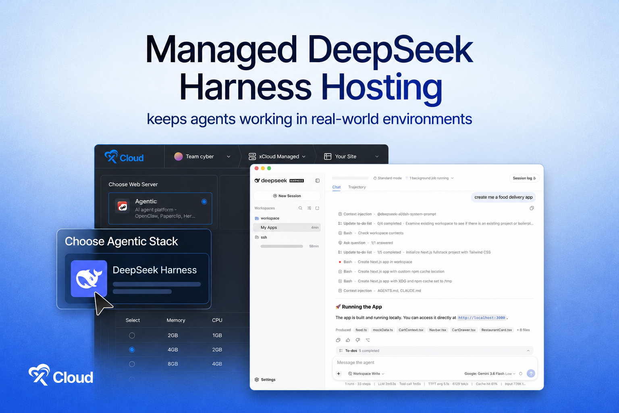Open the Gemini 3.6 Flash model dropdown

point(490,373)
